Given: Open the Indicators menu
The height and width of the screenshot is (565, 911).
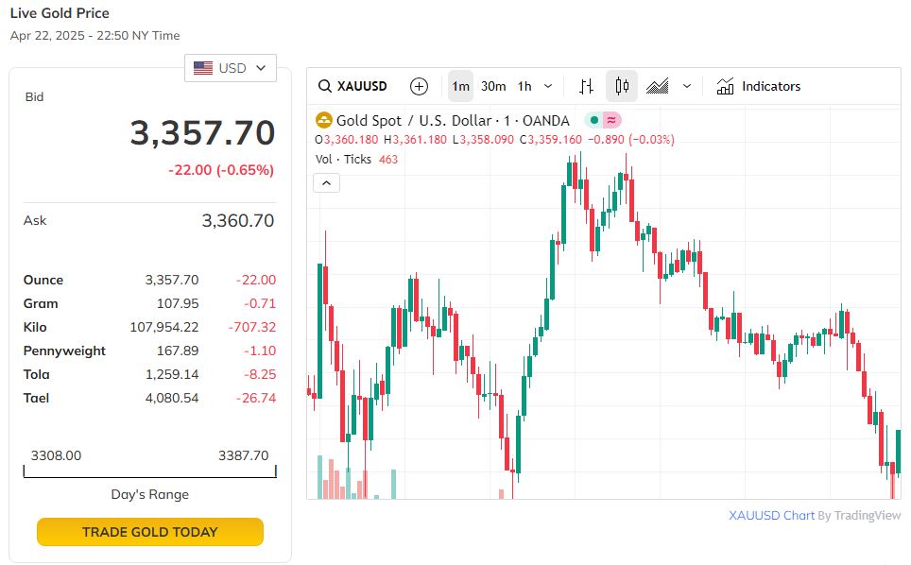Looking at the screenshot, I should [x=759, y=86].
